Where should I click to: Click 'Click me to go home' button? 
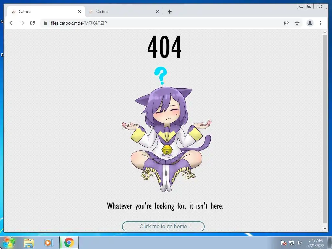point(163,227)
